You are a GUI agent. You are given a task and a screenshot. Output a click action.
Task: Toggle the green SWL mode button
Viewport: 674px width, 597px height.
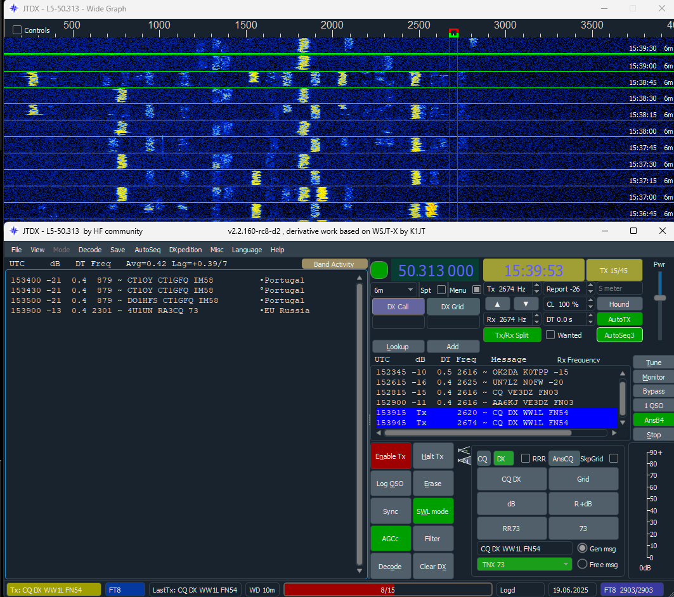(432, 511)
